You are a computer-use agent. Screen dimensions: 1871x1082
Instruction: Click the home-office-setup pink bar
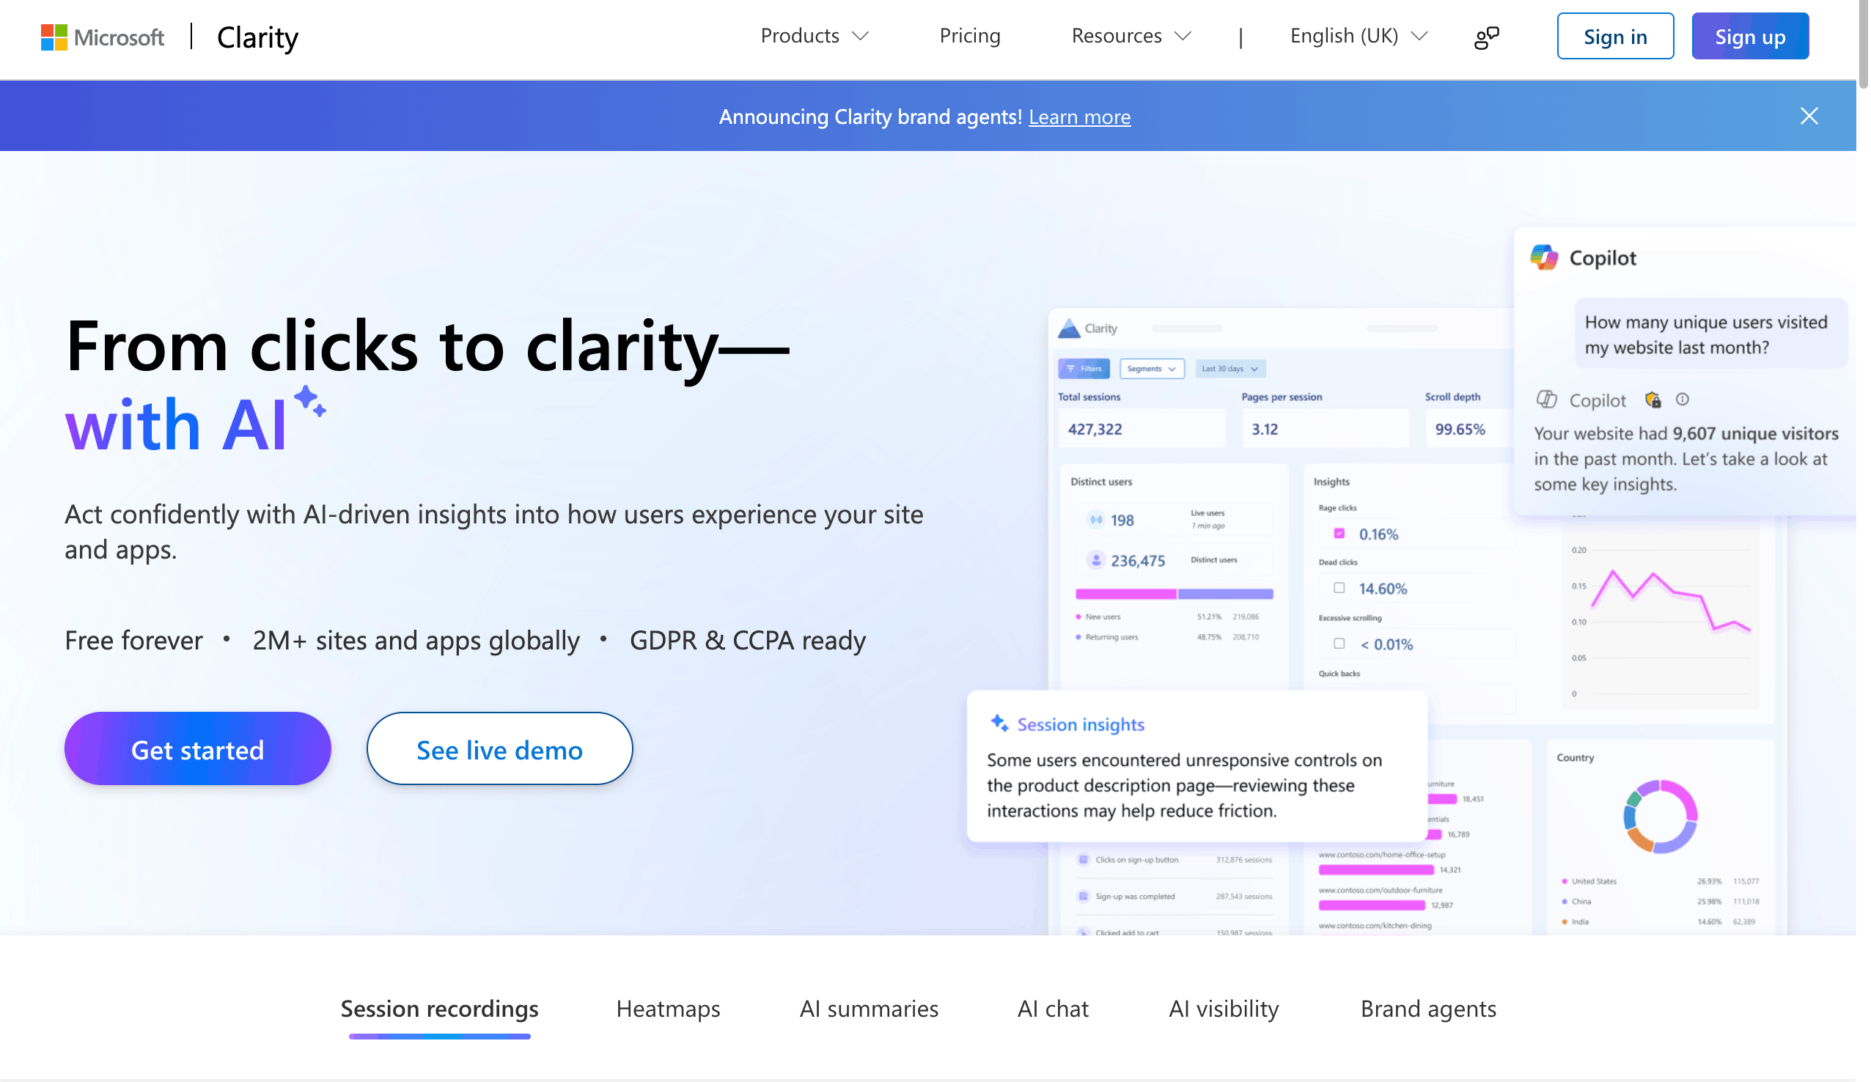(1376, 869)
